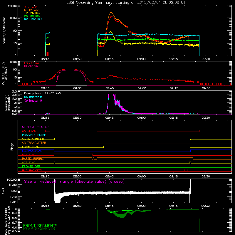Click the orange PARTICLE flag label
Screen dimensions: 235x235
33,159
